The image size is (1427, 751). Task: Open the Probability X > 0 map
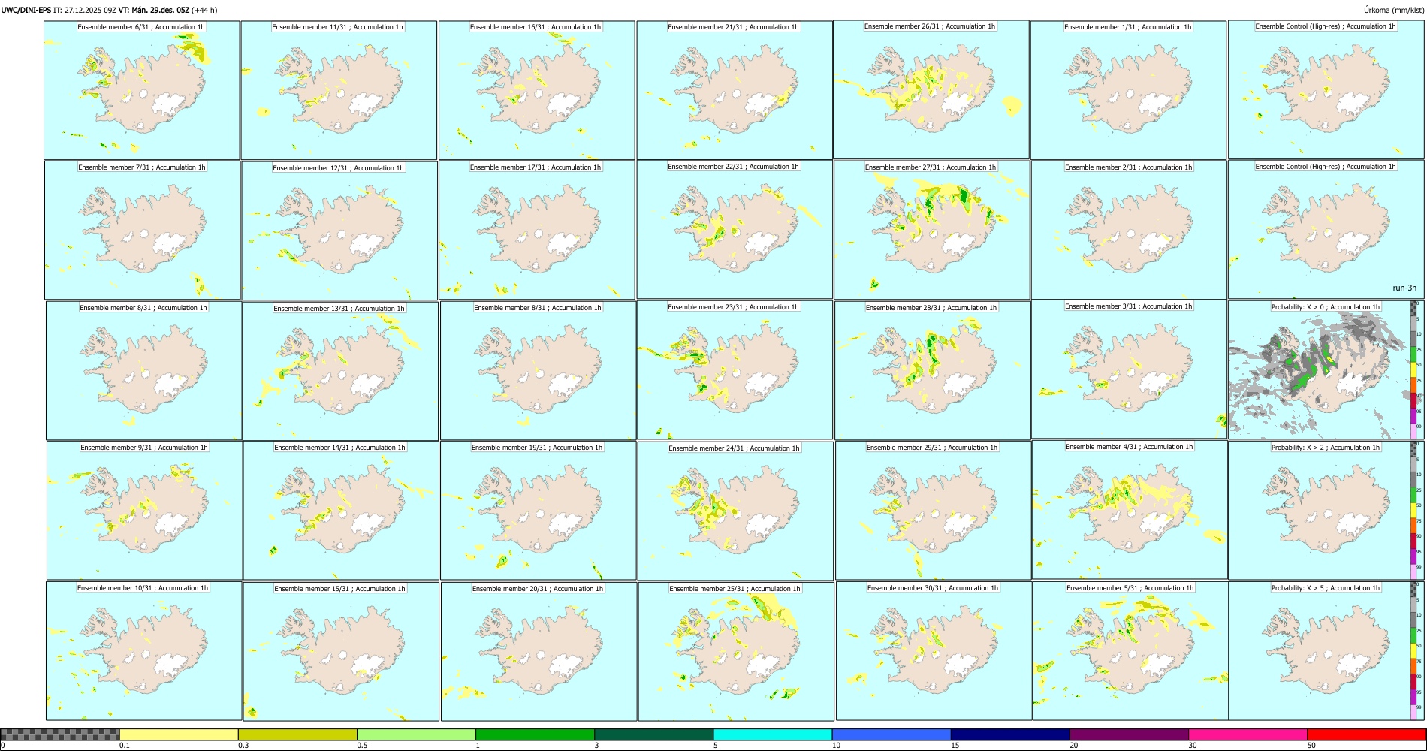tap(1326, 370)
